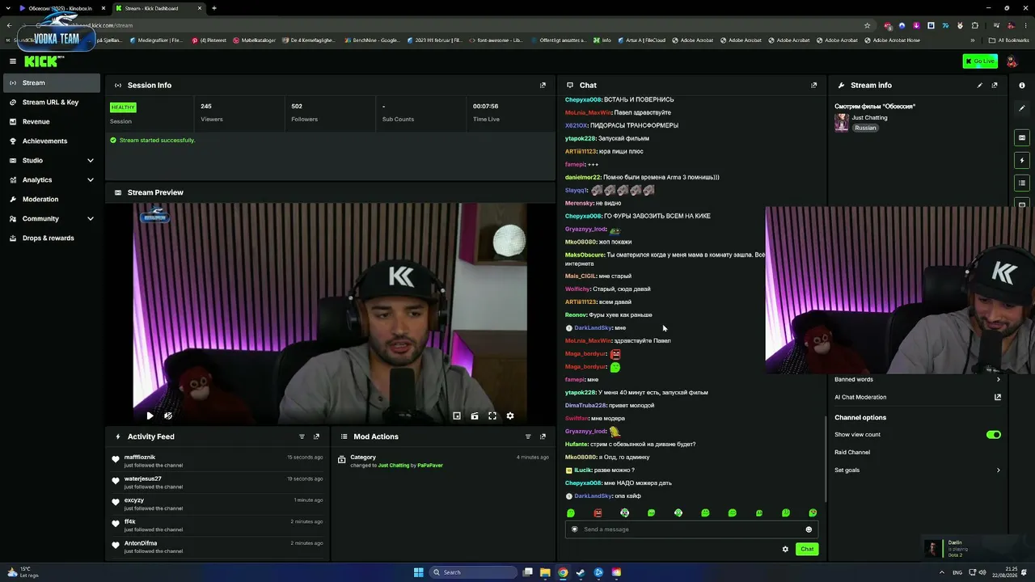Screen dimensions: 1035x582
Task: Open Achievements page
Action: pos(50,141)
